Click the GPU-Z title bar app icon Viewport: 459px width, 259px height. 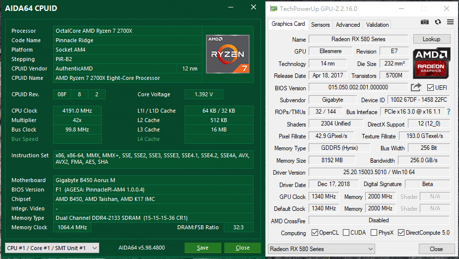click(274, 8)
